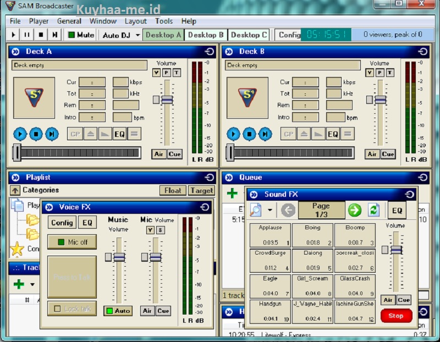Toggle Sound FX Cue output
The width and height of the screenshot is (440, 342).
[404, 300]
